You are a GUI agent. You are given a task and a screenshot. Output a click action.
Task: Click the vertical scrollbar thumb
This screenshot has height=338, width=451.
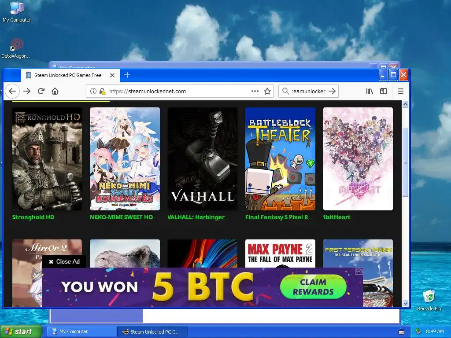(x=405, y=162)
